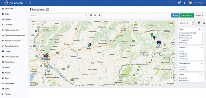
Task: Switch to map view pin icon
Action: 100,15
